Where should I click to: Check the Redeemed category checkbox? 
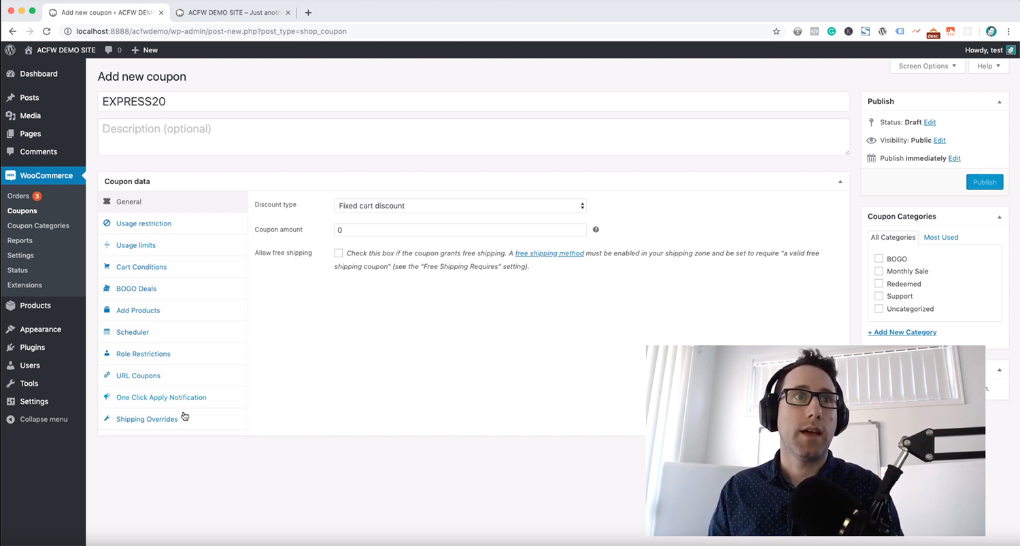[879, 284]
